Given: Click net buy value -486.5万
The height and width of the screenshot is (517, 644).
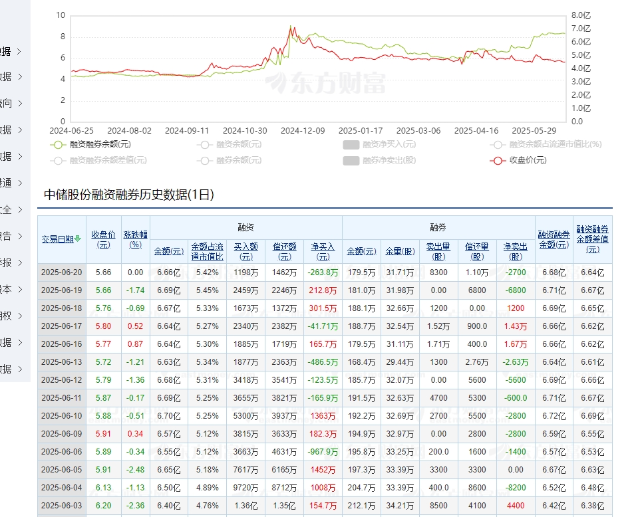Looking at the screenshot, I should coord(323,362).
